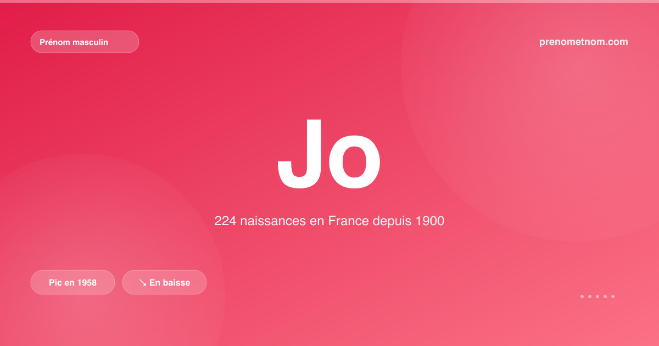Click the "Prénom masculin" pill badge
Screen dimensions: 659x346
point(85,42)
